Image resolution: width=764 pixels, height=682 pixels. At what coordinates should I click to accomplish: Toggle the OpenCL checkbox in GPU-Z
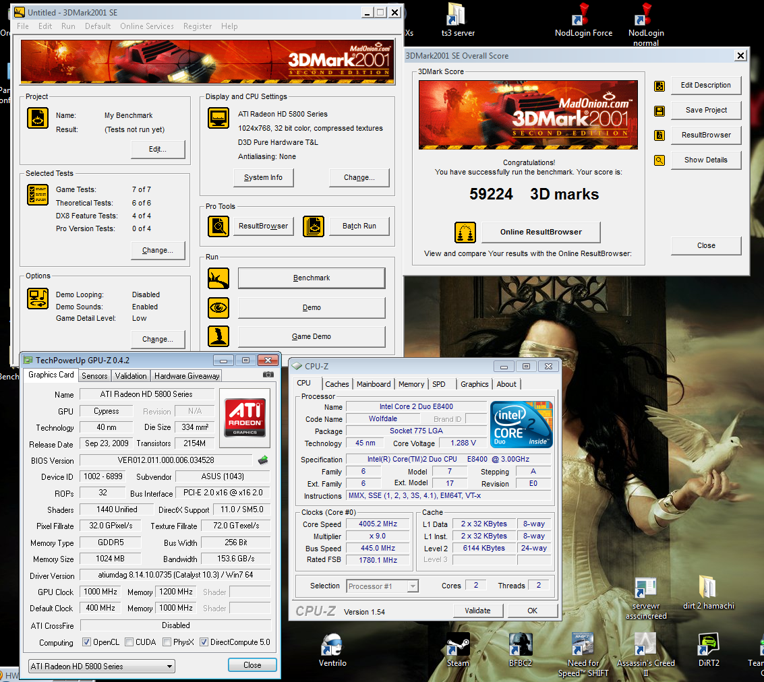coord(86,642)
